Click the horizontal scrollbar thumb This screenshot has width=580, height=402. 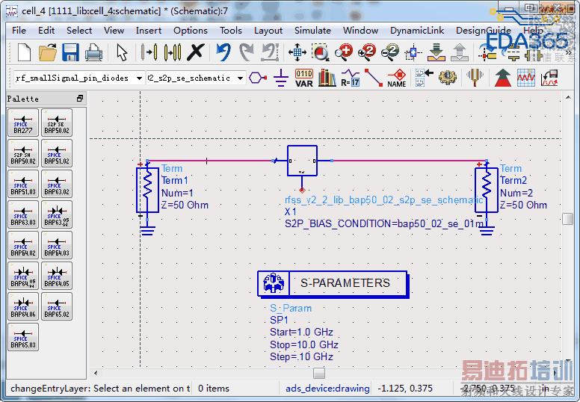point(319,373)
